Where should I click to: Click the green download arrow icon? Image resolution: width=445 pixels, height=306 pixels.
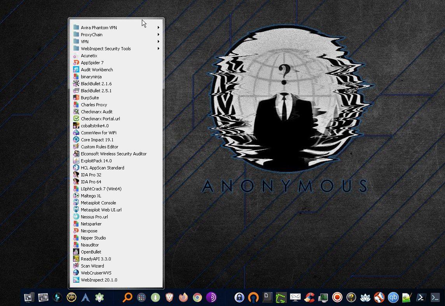(155, 297)
